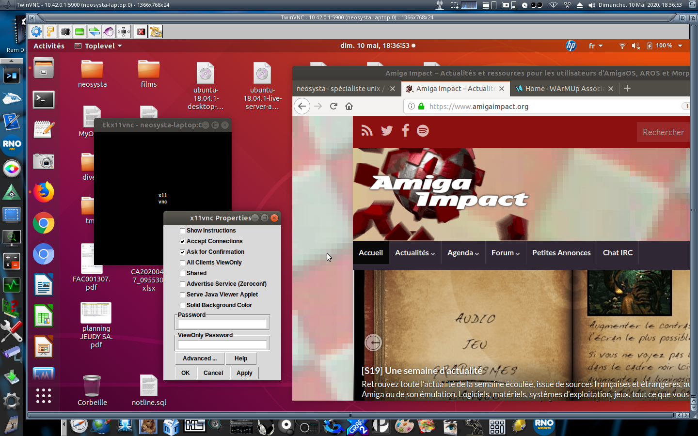The width and height of the screenshot is (698, 436).
Task: Click the Twitter icon on Amiga Impact
Action: pos(387,131)
